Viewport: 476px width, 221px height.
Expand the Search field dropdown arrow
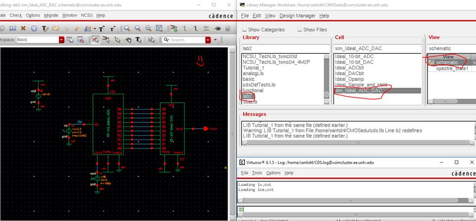tap(215, 39)
